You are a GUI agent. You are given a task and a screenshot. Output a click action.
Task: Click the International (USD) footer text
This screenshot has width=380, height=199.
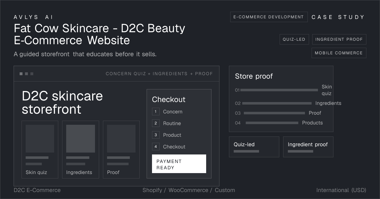(x=341, y=190)
